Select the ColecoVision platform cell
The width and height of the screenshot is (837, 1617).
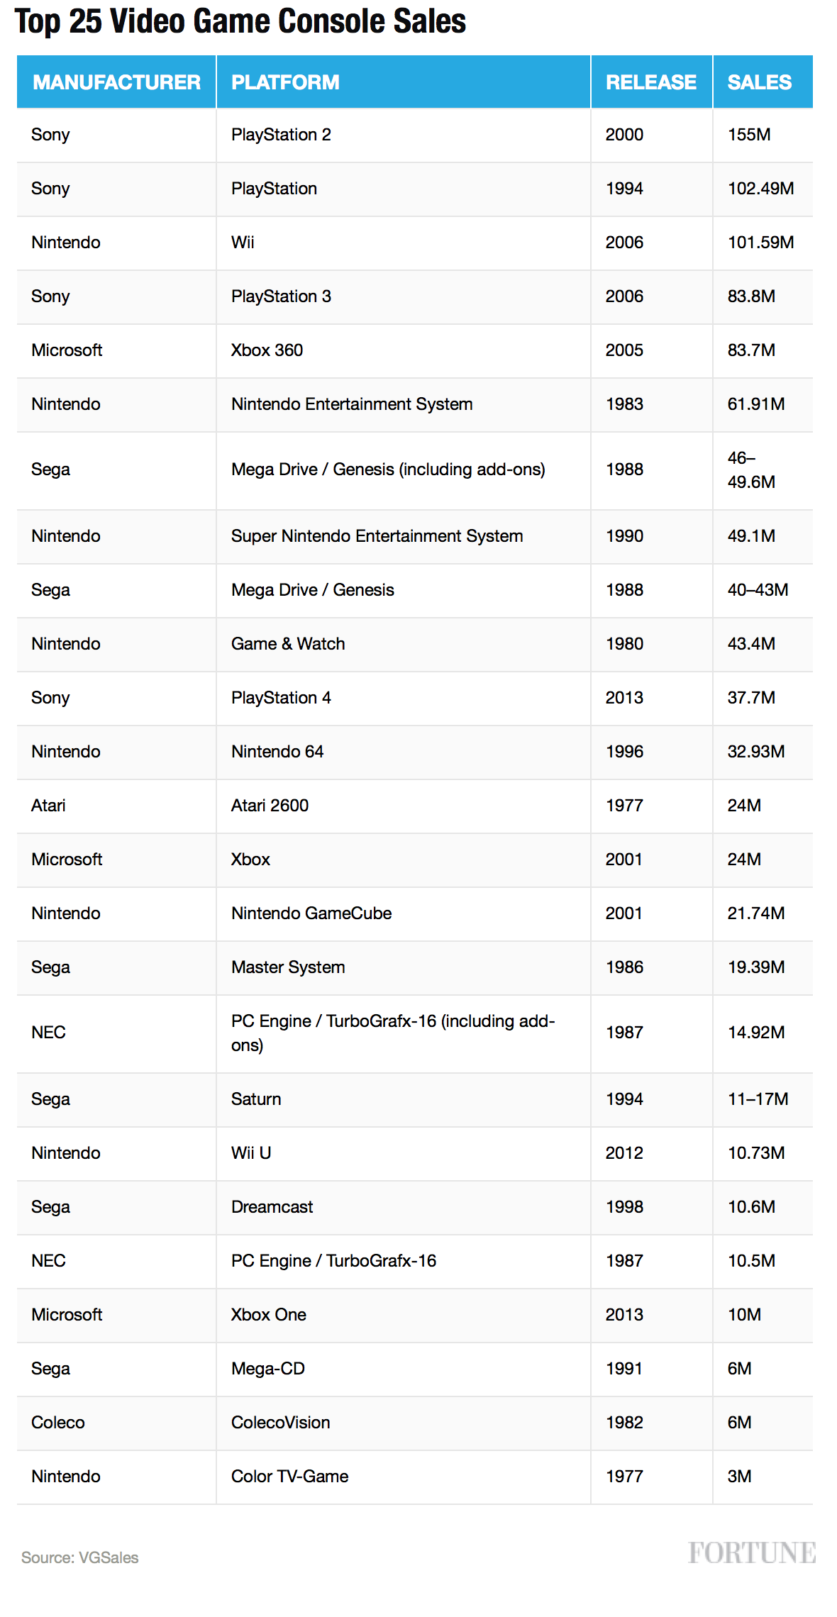(x=280, y=1423)
